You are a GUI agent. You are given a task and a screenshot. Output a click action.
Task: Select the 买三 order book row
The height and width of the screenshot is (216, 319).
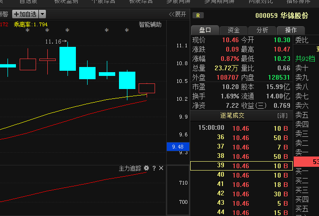306,190
